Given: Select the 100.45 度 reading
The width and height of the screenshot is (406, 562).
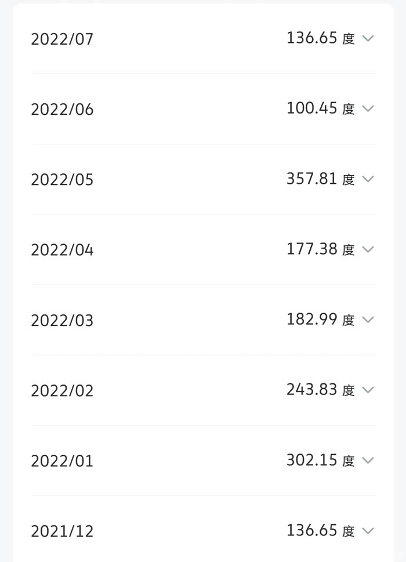Looking at the screenshot, I should (320, 108).
